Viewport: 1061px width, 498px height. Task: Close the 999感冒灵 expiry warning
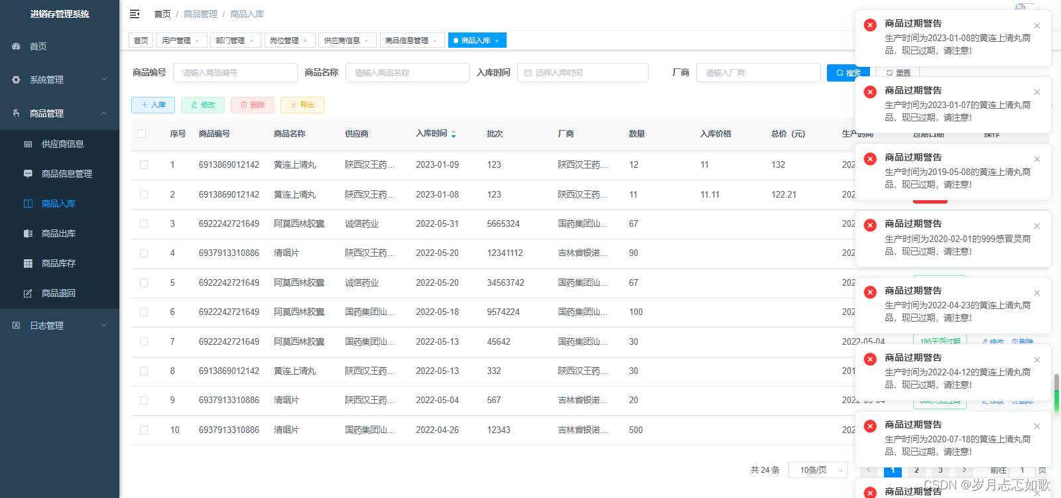[x=1037, y=226]
